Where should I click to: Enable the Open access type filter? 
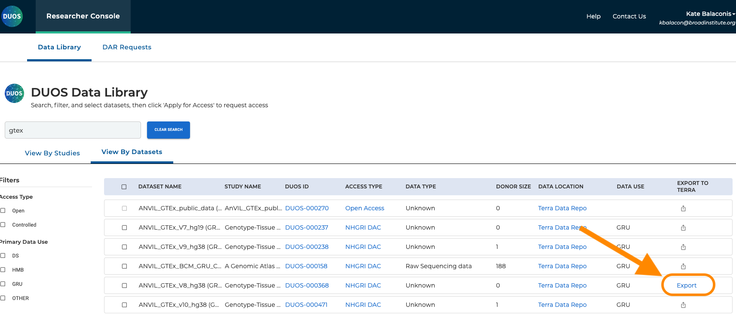pyautogui.click(x=3, y=210)
